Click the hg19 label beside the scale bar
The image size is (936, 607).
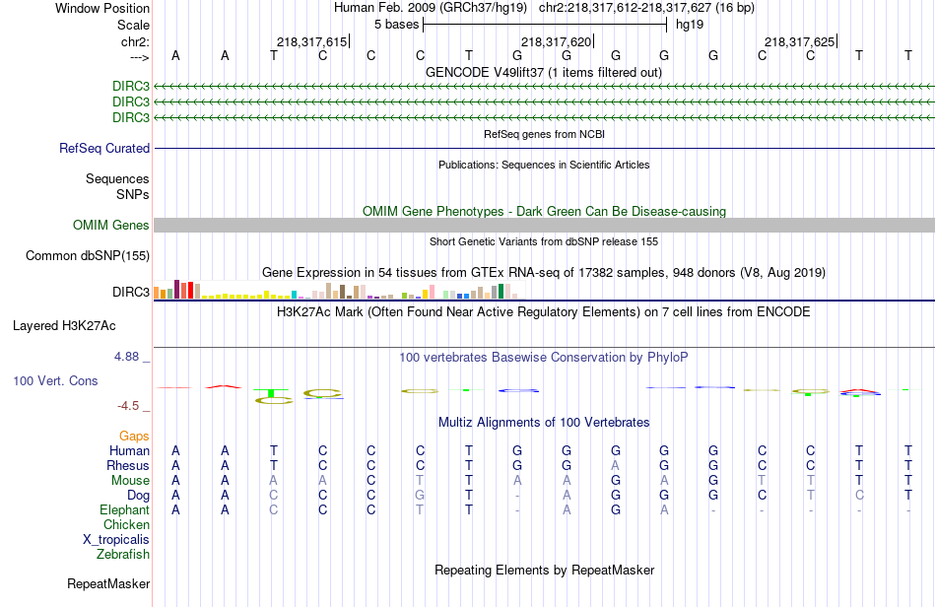[x=690, y=25]
